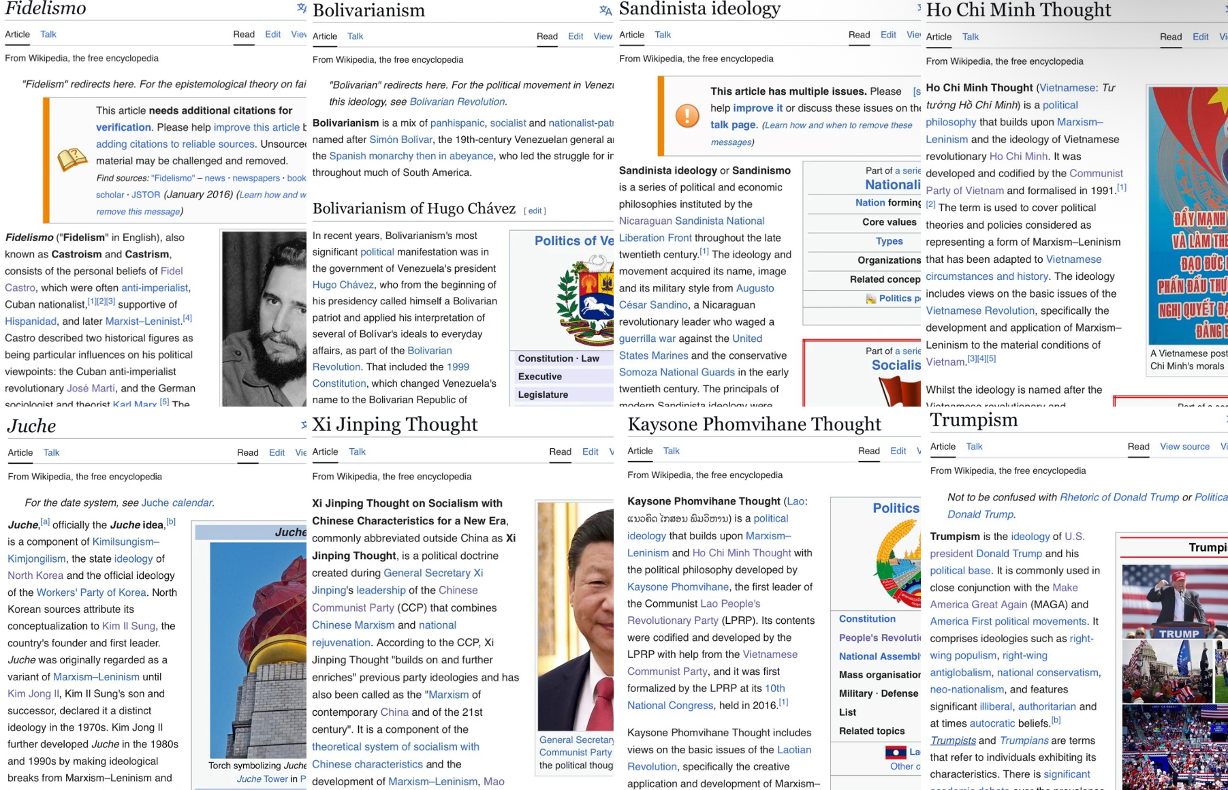The image size is (1228, 790).
Task: Open Kimilsungism–Kimjongilism link
Action: (x=83, y=550)
